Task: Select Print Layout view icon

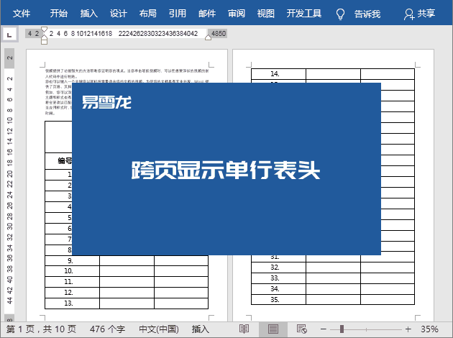Action: pos(273,329)
